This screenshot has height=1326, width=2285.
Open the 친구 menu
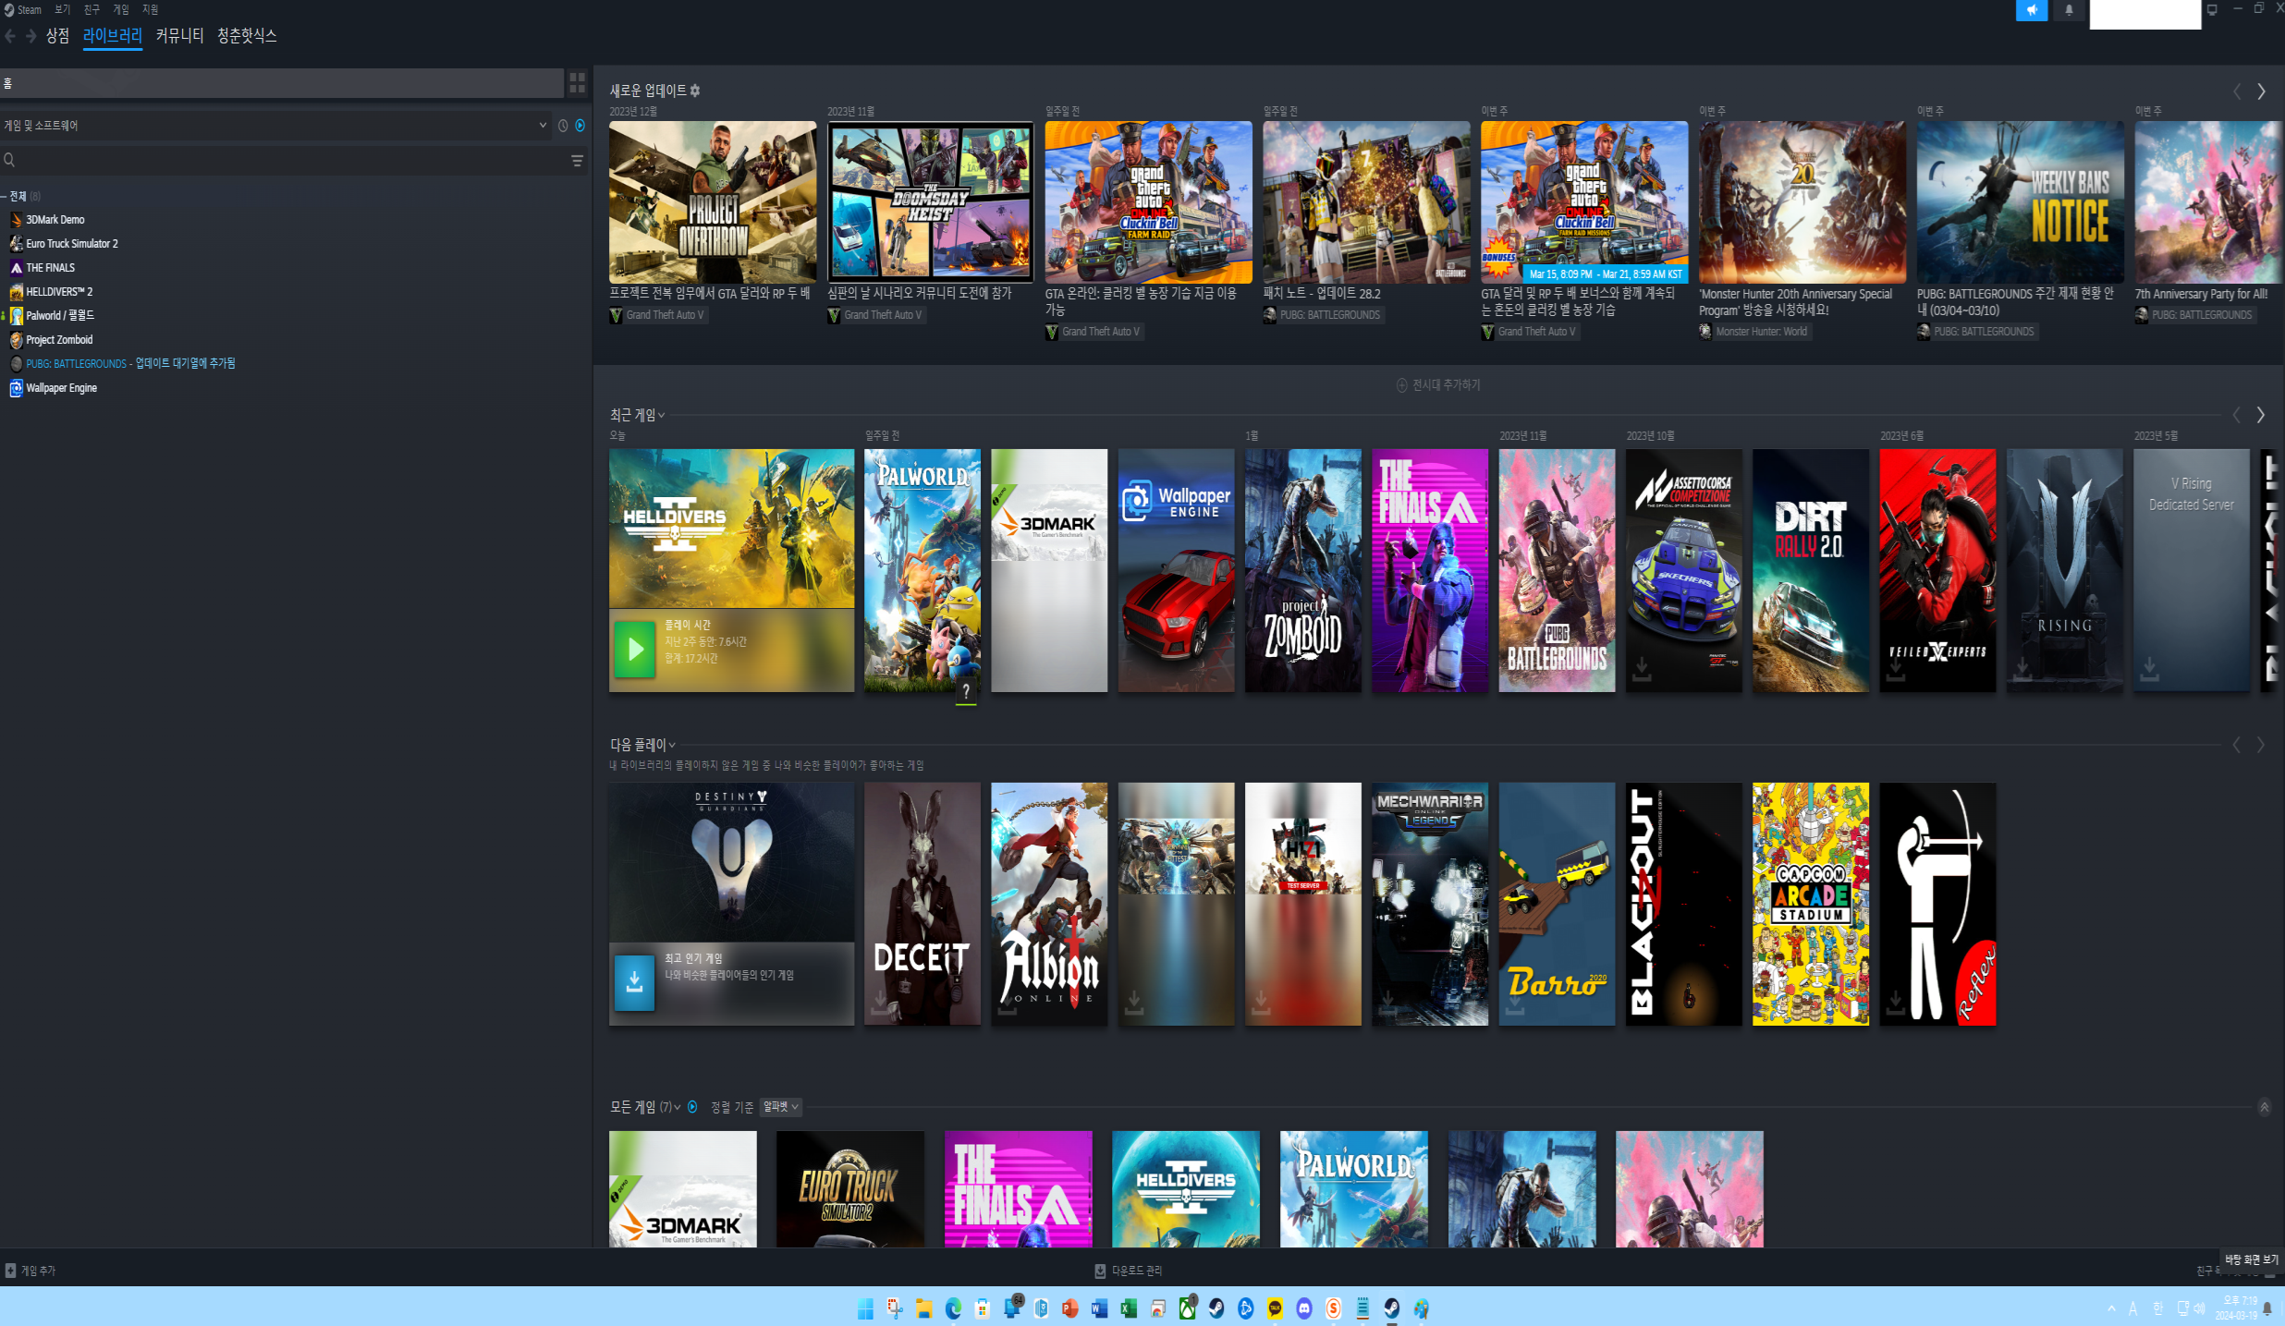pyautogui.click(x=92, y=10)
